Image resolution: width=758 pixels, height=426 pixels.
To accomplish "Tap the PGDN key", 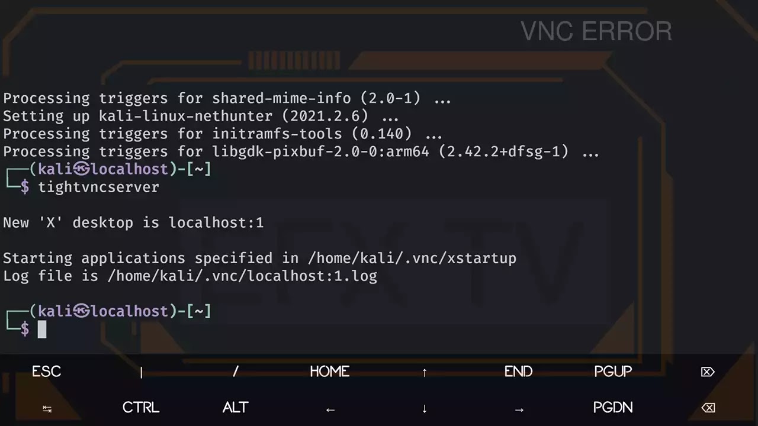I will (613, 408).
